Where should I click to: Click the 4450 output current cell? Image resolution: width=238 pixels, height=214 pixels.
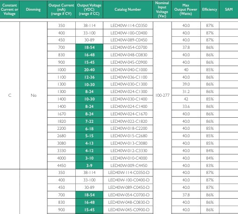point(61,166)
